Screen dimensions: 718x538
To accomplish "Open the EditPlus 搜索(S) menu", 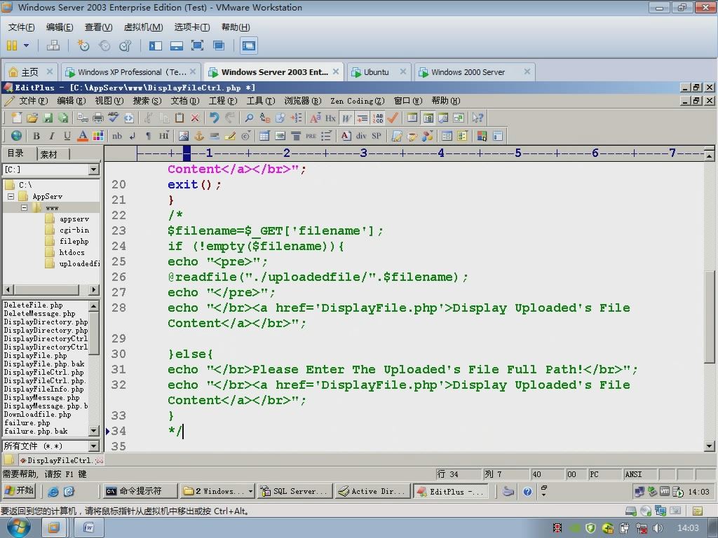I will 147,101.
